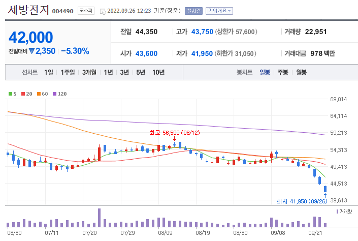358x241 pixels.
Task: Switch chart to 3개월 period
Action: [x=89, y=72]
